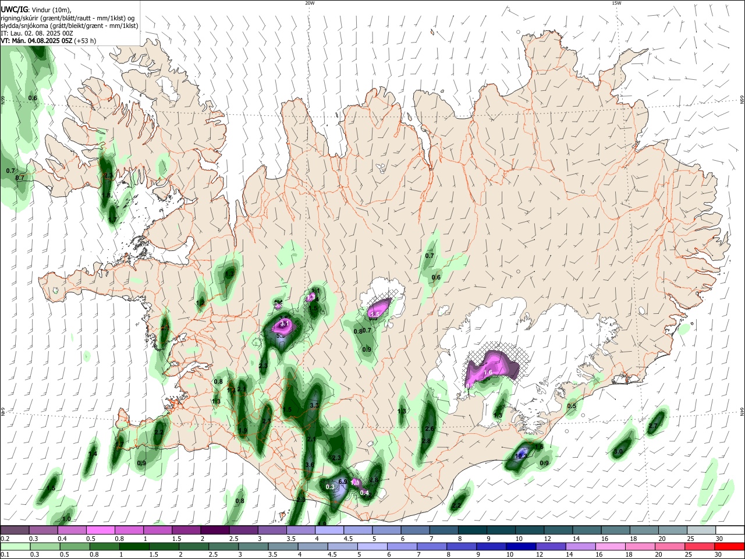This screenshot has height=559, width=745.
Task: Pick the dark mauve 0.2 swatch on upper scale
Action: pos(15,530)
